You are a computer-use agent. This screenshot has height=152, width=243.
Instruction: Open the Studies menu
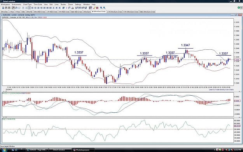63,5
